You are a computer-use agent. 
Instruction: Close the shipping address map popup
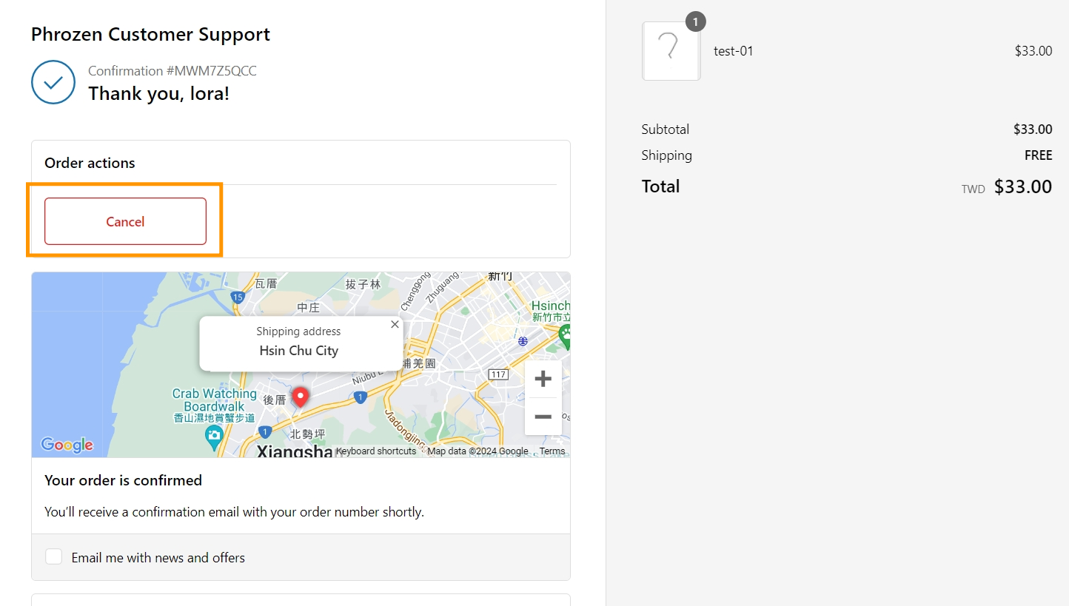click(395, 325)
